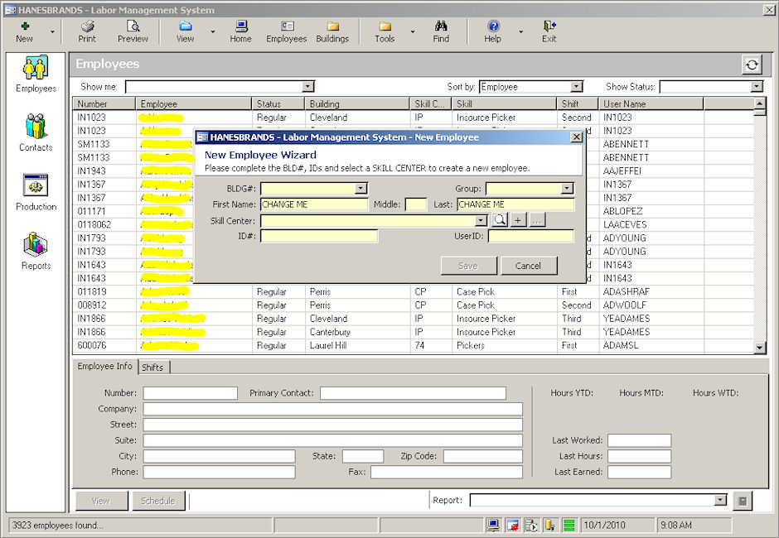Click the UserID input field

pyautogui.click(x=530, y=236)
